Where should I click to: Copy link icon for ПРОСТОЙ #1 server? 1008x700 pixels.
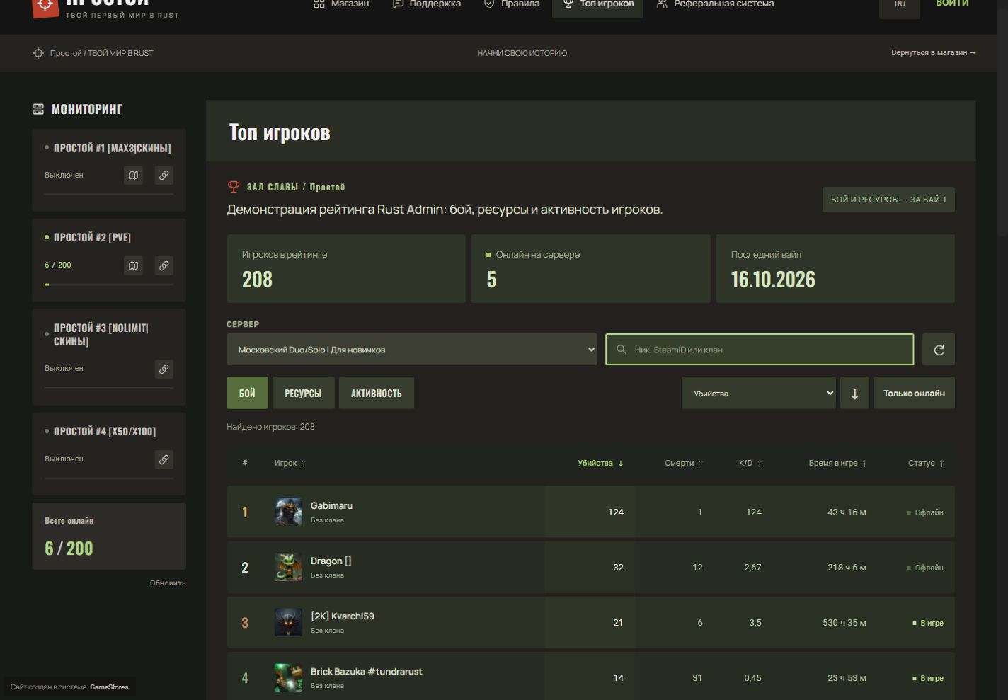click(x=164, y=176)
